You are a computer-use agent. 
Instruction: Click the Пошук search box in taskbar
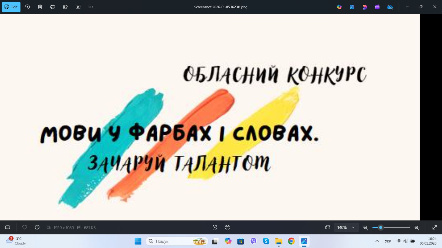(171, 241)
